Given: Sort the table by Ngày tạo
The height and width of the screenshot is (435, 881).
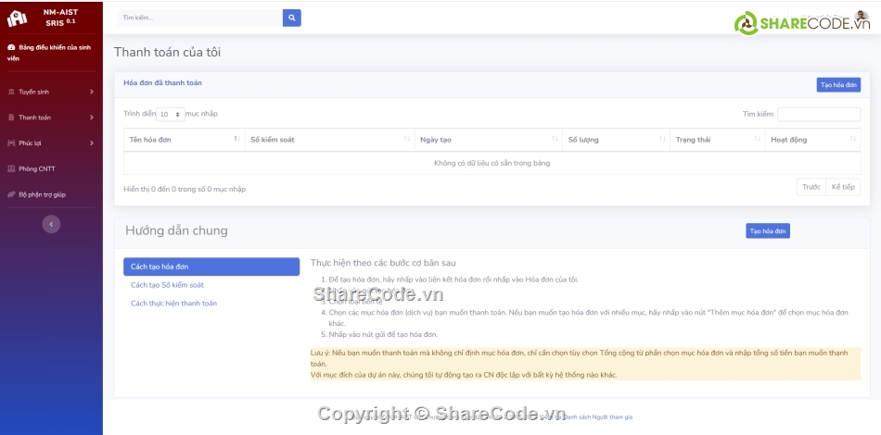Looking at the screenshot, I should 487,140.
